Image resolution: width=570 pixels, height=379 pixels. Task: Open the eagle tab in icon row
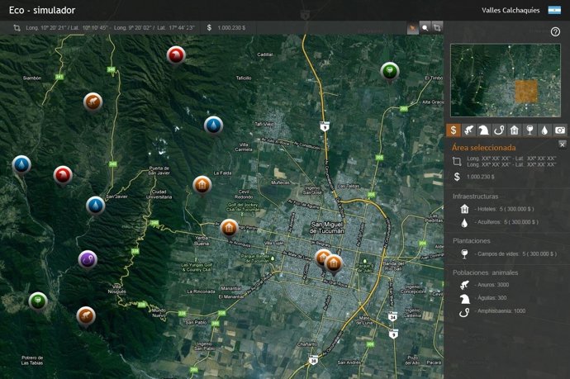pos(484,130)
